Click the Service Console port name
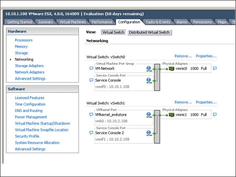The height and width of the screenshot is (177, 236). pyautogui.click(x=108, y=80)
